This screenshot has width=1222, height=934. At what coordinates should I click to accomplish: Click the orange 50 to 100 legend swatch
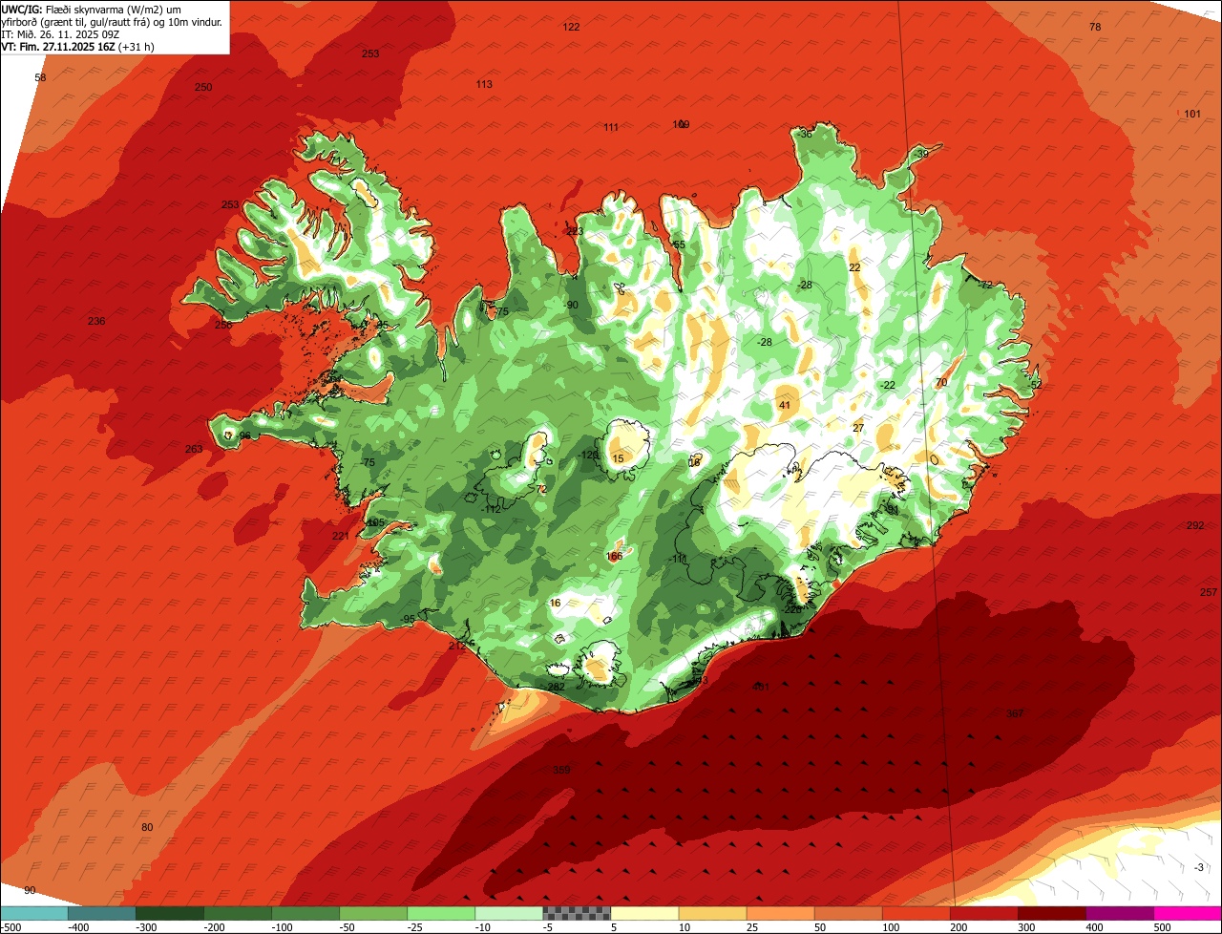click(848, 913)
